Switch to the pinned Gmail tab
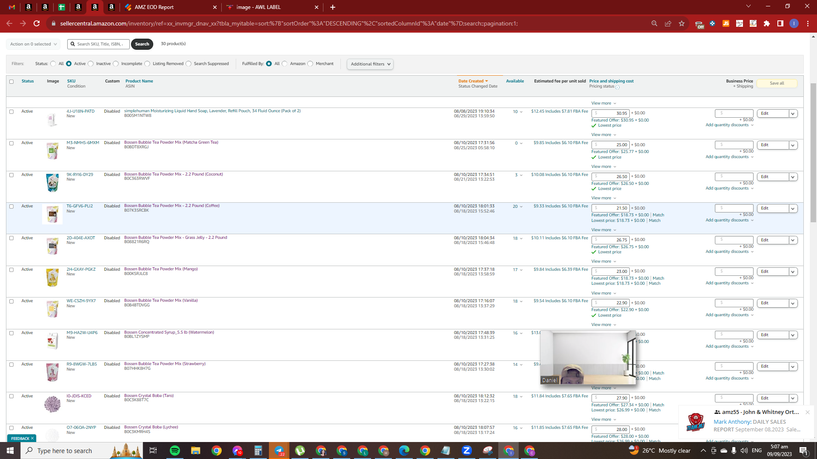This screenshot has height=459, width=817. pos(12,7)
